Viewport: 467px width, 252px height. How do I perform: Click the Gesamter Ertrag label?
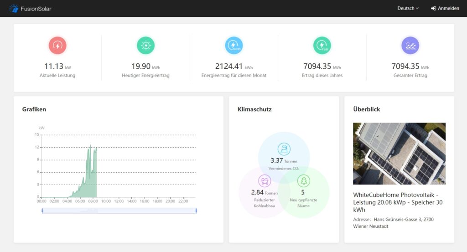click(410, 75)
